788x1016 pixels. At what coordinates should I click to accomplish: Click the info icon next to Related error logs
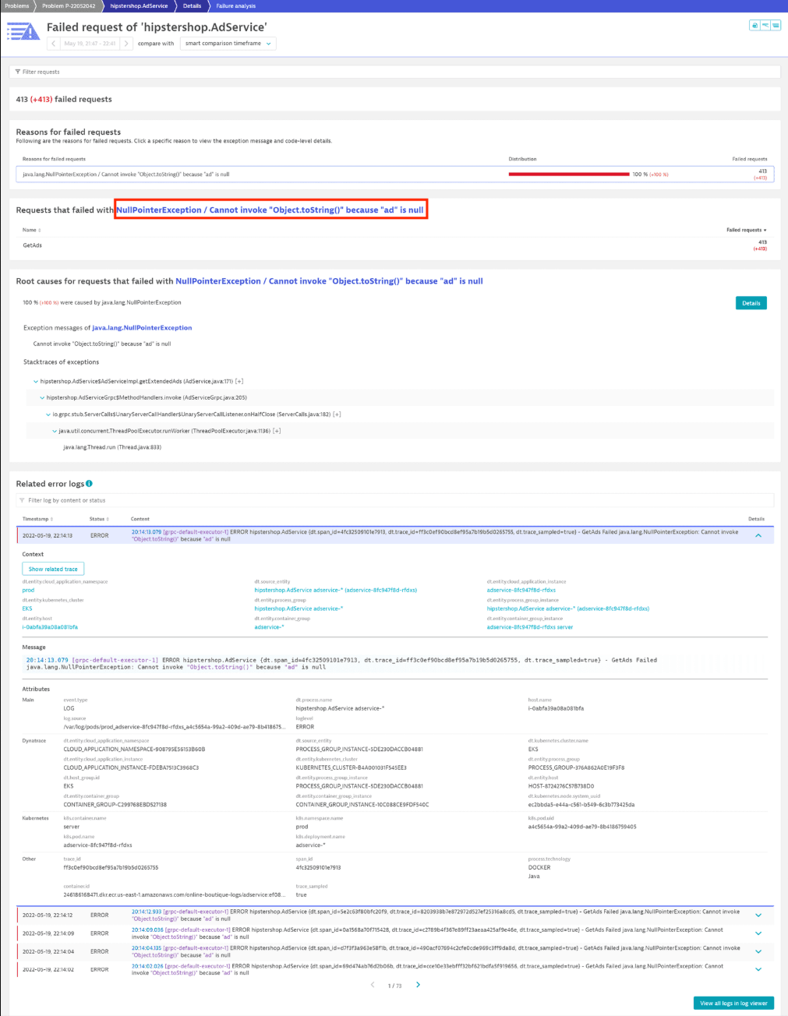coord(89,484)
